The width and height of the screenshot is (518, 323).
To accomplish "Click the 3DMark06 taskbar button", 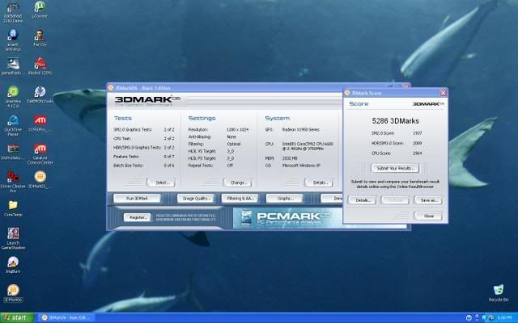I will pos(68,317).
